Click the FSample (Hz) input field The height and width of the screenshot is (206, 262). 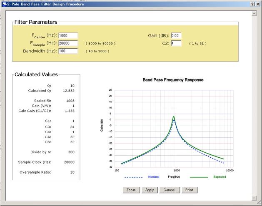pyautogui.click(x=68, y=43)
